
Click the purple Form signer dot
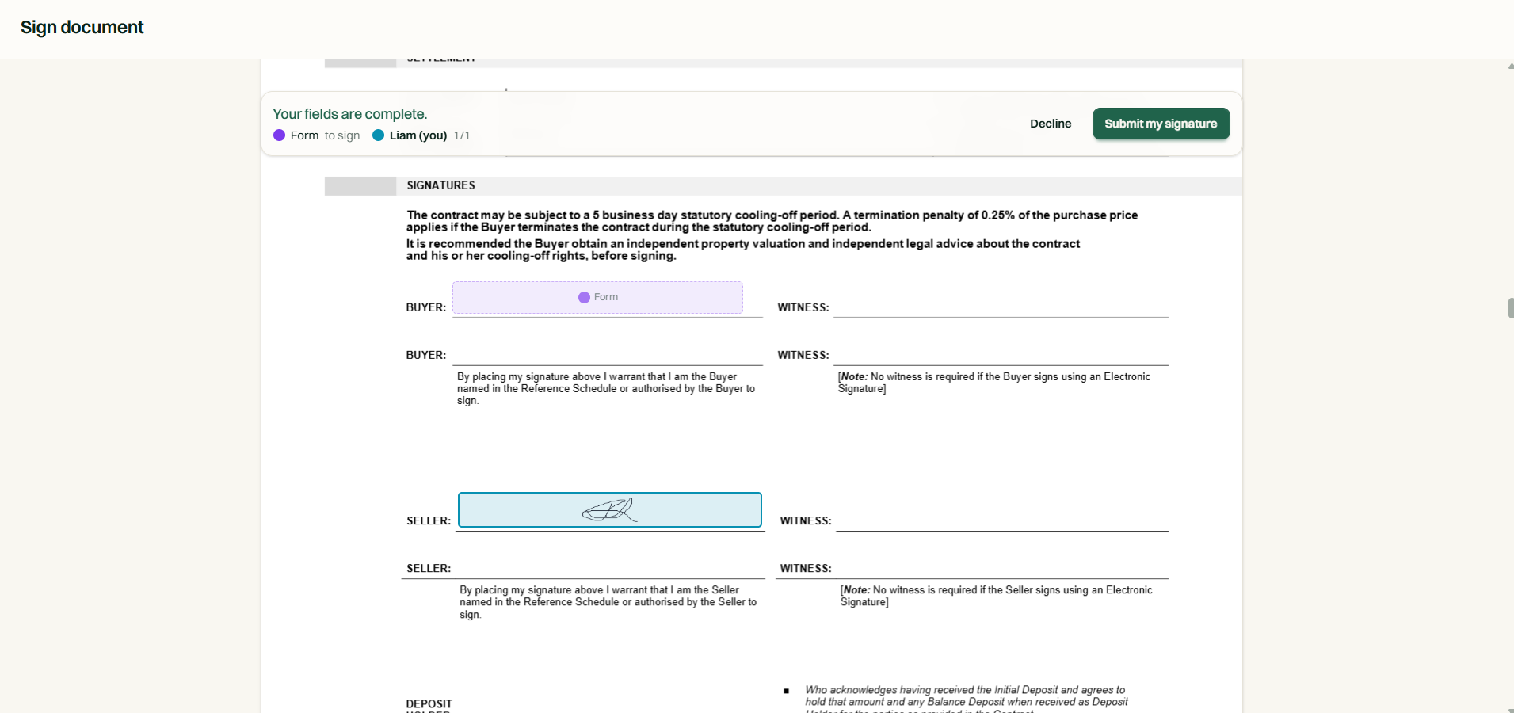279,135
